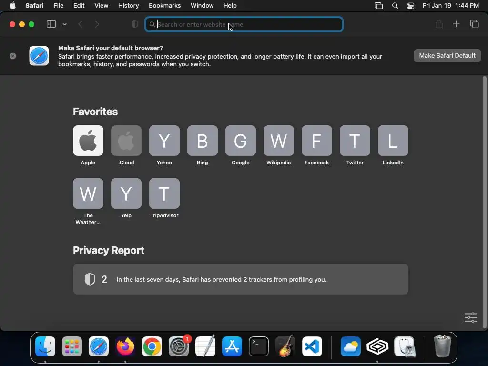Open the Yelp favorite tile

[126, 193]
